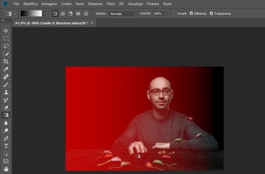The image size is (265, 174).
Task: Click the Opacità 100% value field
Action: point(158,13)
